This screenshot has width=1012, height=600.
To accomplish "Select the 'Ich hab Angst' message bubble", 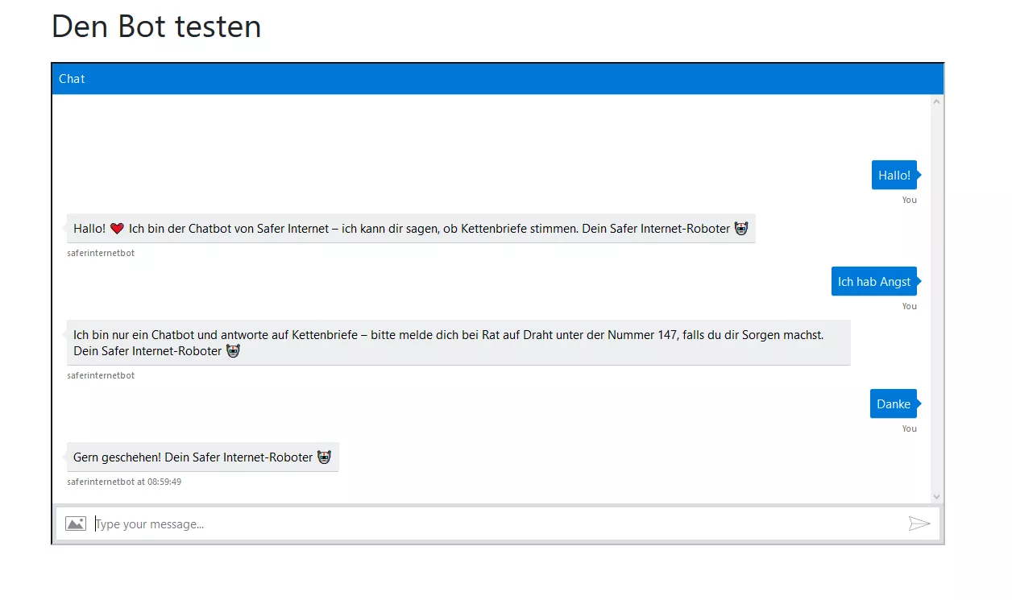I will pyautogui.click(x=873, y=282).
